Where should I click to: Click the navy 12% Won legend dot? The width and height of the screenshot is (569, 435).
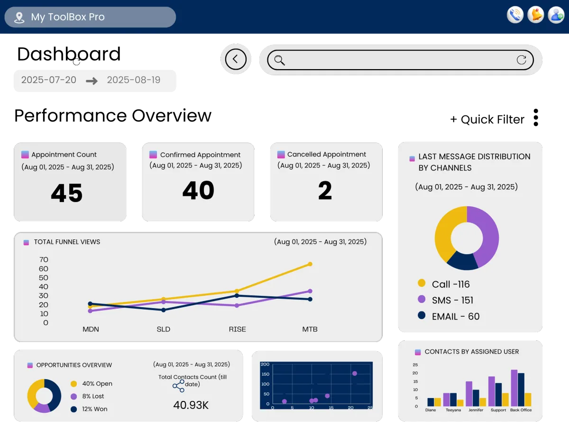click(73, 409)
